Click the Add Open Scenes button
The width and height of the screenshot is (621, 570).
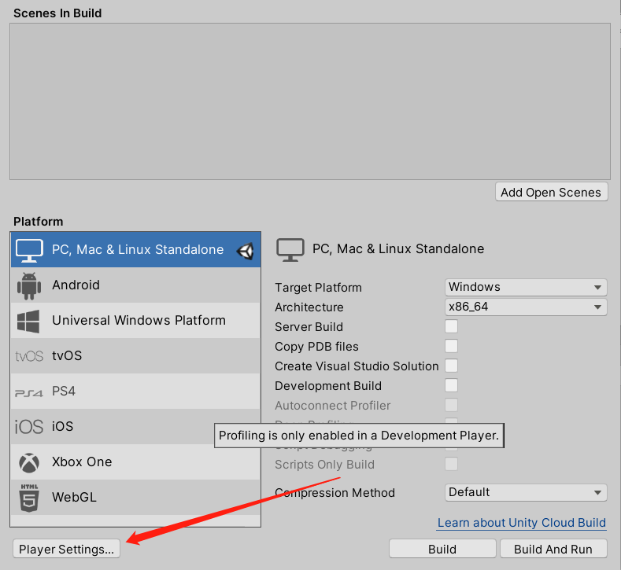[x=551, y=192]
